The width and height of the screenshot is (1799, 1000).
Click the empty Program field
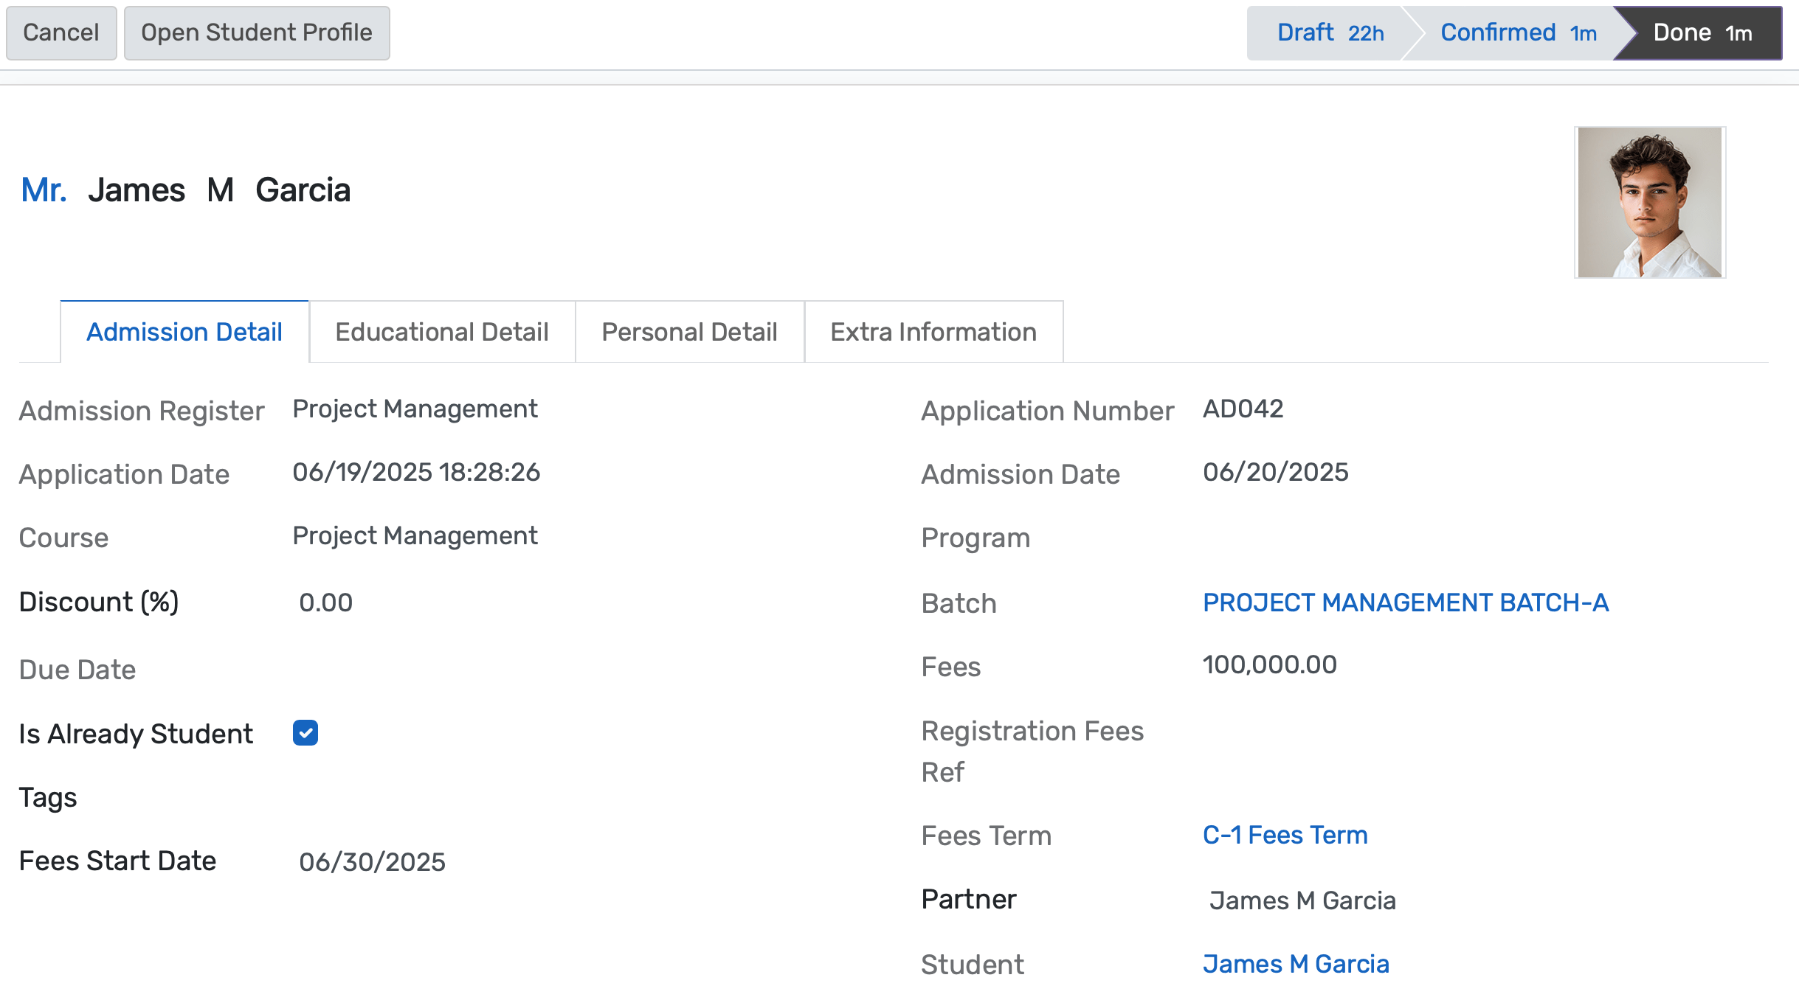pos(1291,538)
